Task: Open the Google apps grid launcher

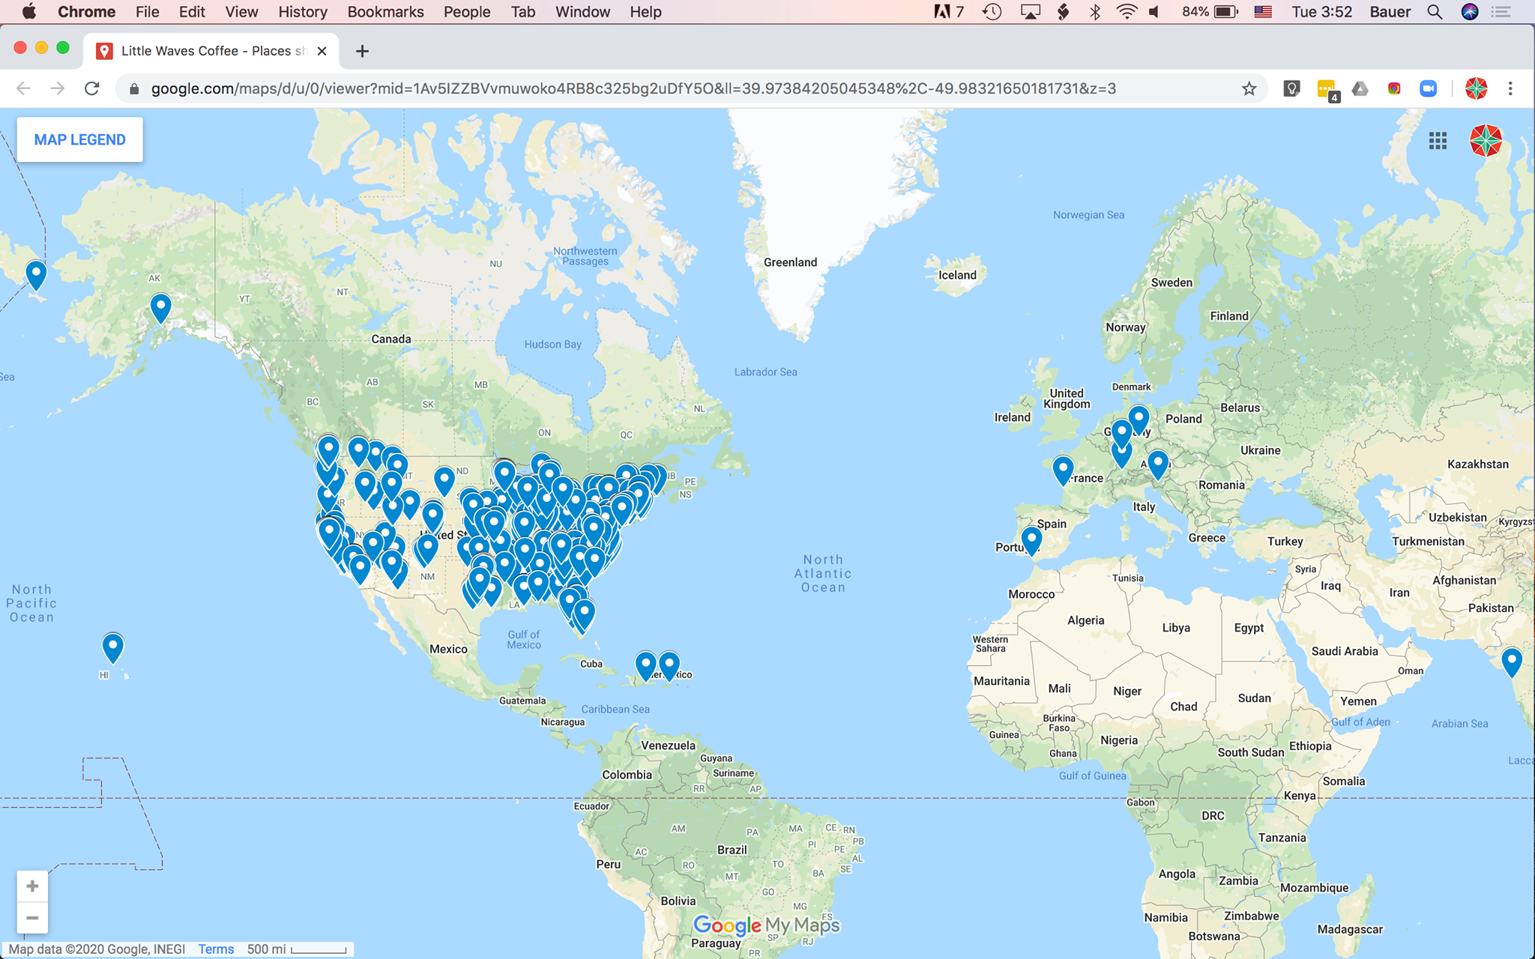Action: click(x=1438, y=140)
